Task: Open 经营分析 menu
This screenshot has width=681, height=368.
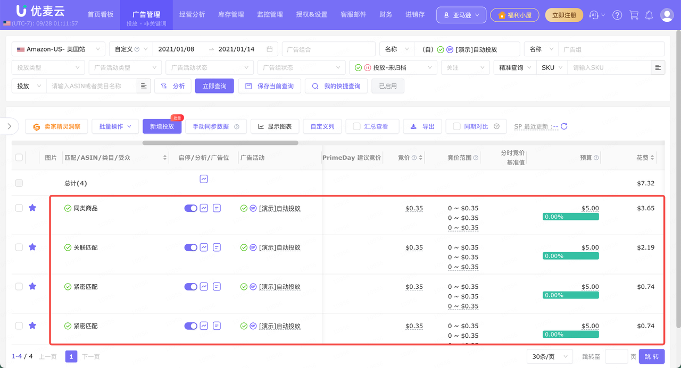Action: (x=192, y=14)
